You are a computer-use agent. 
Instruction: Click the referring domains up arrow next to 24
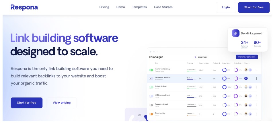(x=247, y=42)
